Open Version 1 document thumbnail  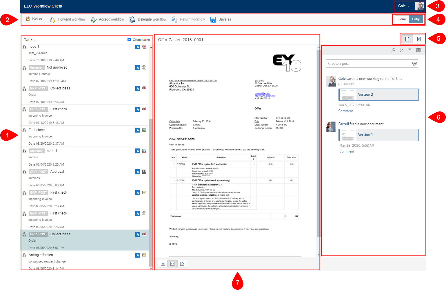click(347, 135)
